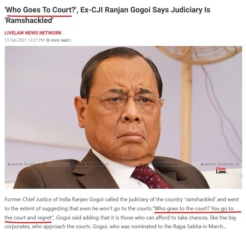Viewport: 246px width, 235px height.
Task: Click the LIVELAW NEWS NETWORK author link
Action: pyautogui.click(x=33, y=33)
